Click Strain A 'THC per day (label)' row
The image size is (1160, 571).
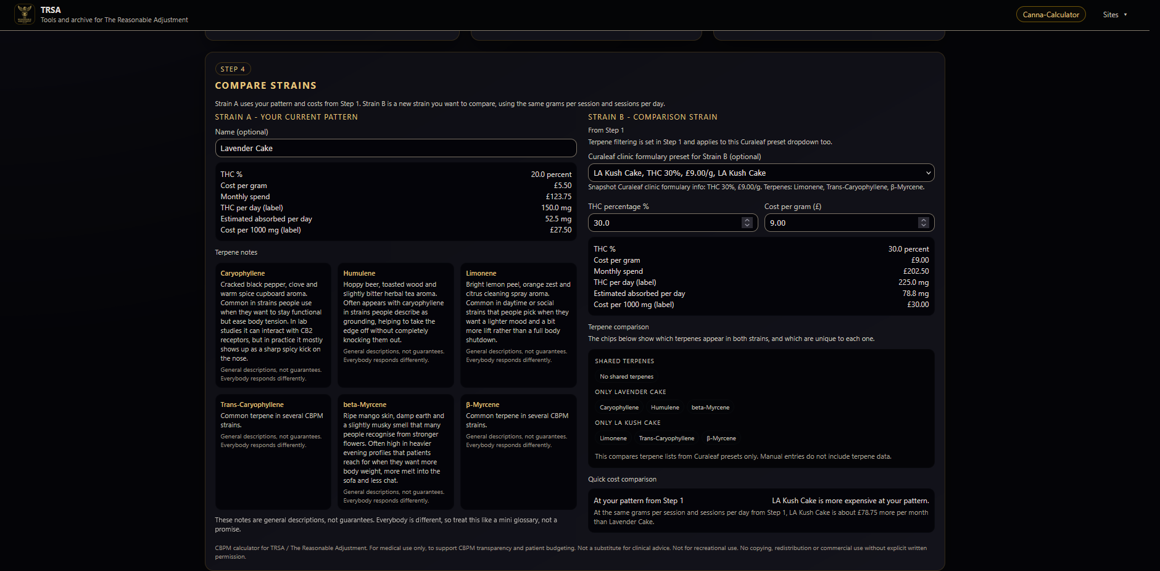[396, 208]
